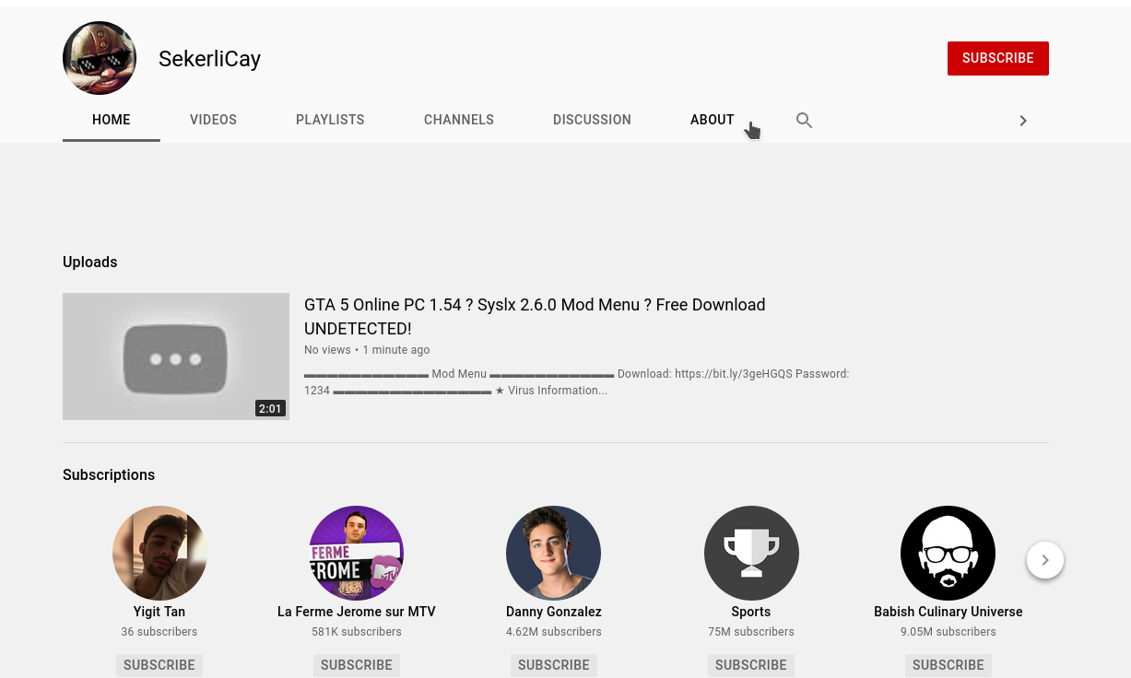Click the Subscriptions section heading

tap(109, 475)
